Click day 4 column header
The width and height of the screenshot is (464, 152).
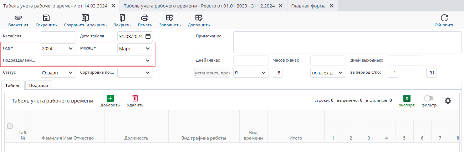[x=387, y=132]
